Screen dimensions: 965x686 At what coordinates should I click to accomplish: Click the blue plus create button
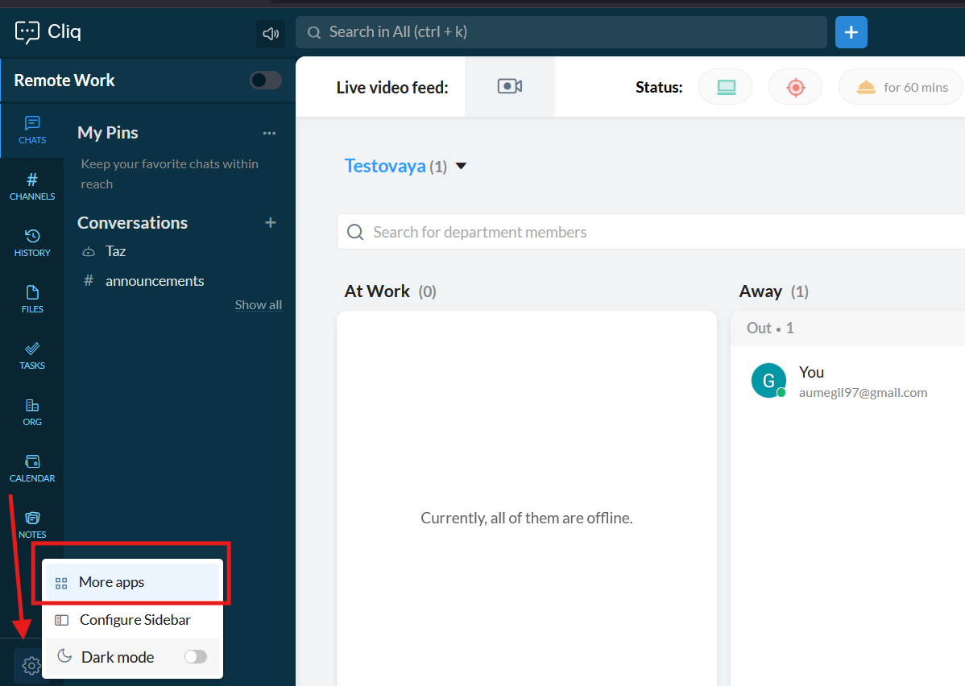[x=851, y=33]
